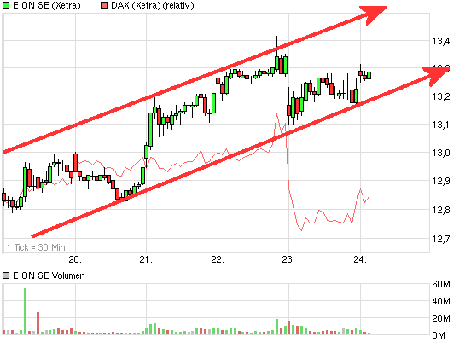
Task: Click the 12,7 price axis label
Action: pos(441,238)
